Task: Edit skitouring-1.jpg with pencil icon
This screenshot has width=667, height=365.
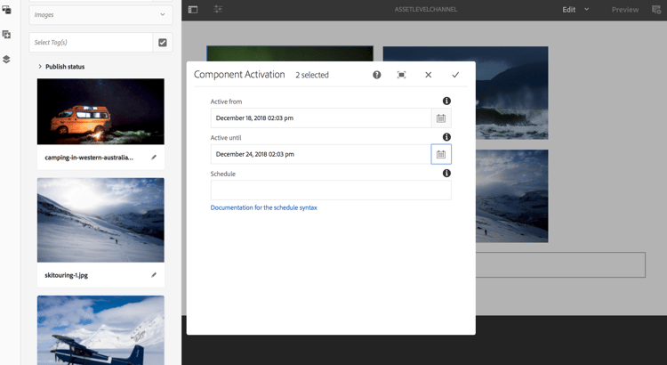Action: [x=154, y=275]
